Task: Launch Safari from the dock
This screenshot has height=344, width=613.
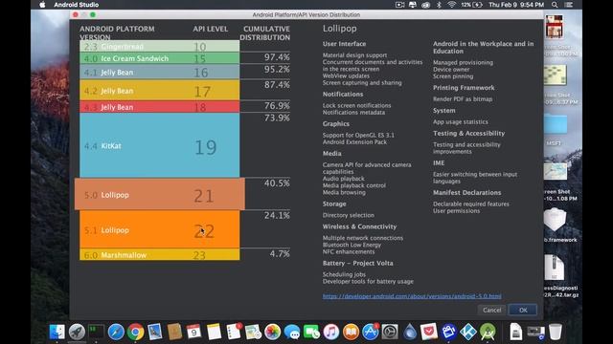Action: click(116, 332)
